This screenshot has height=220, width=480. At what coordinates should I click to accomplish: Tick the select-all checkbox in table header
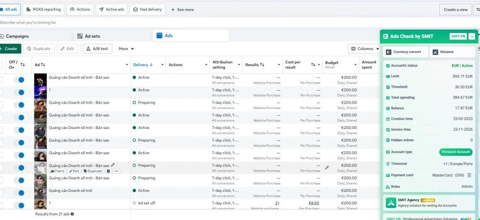pos(1,65)
